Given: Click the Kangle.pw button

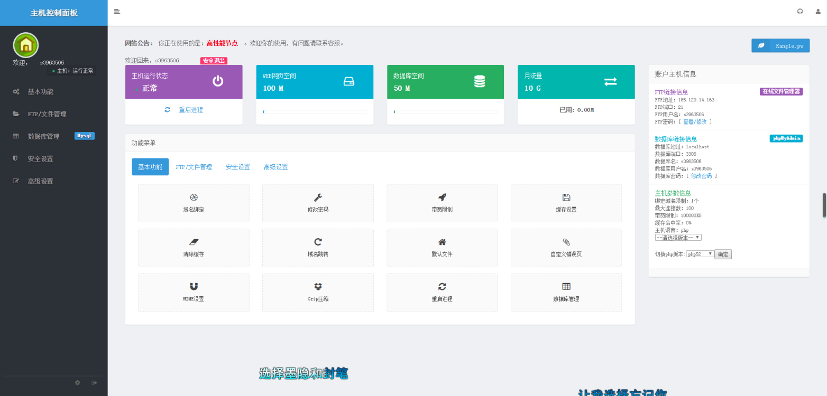Looking at the screenshot, I should tap(780, 46).
